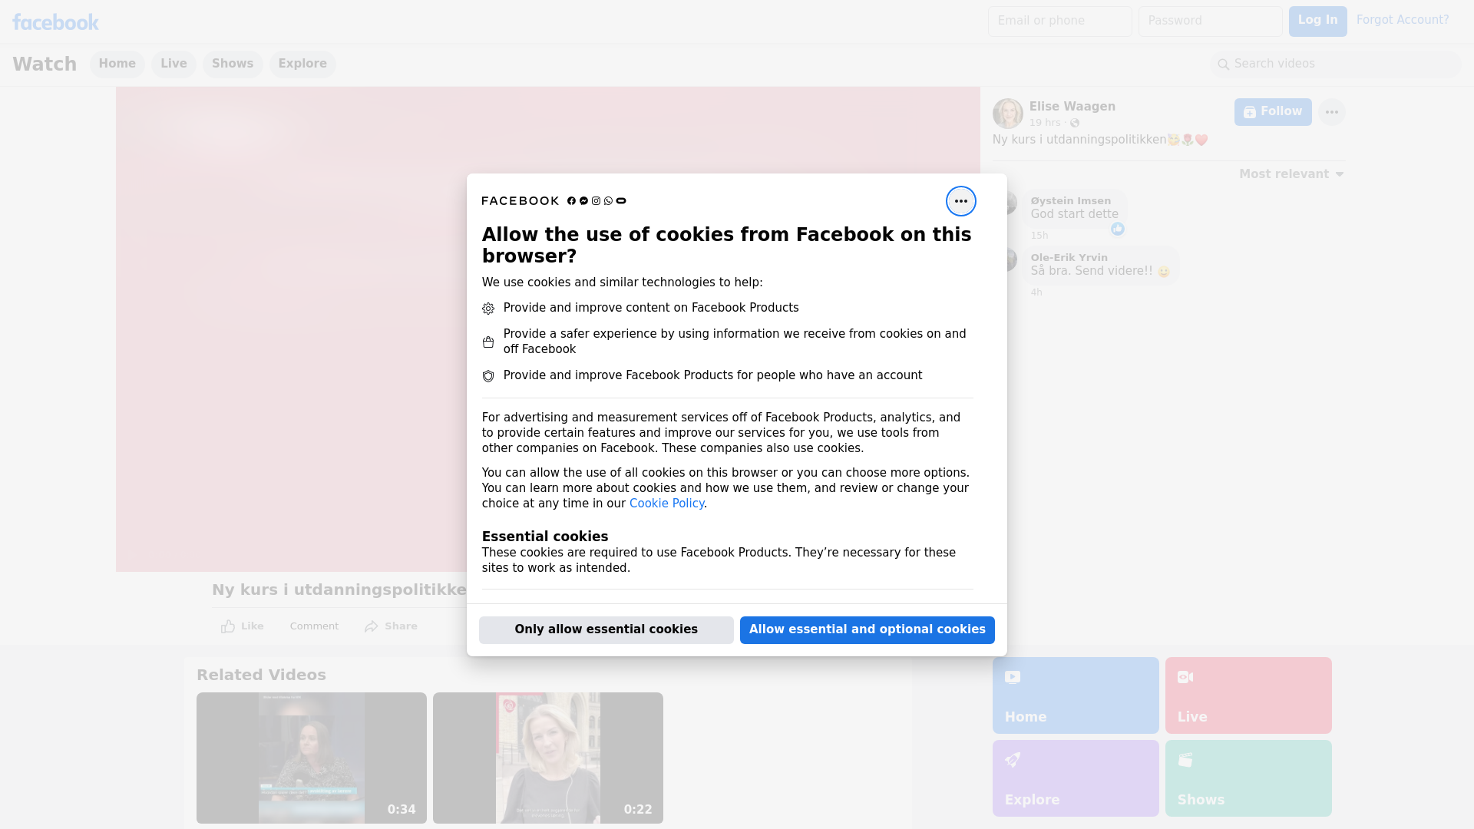Image resolution: width=1474 pixels, height=829 pixels.
Task: Open the Cookie Policy link
Action: [666, 504]
